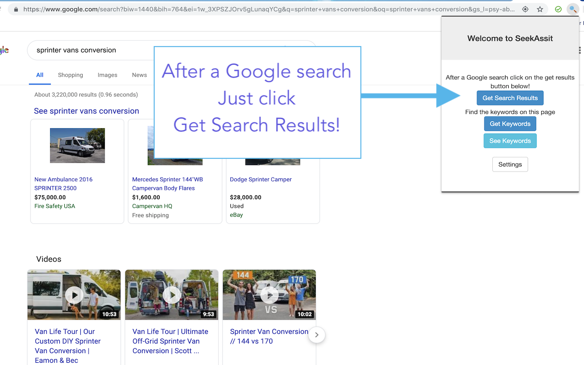Play the Van Life Tour DIY Sprinter video
This screenshot has width=584, height=365.
74,295
